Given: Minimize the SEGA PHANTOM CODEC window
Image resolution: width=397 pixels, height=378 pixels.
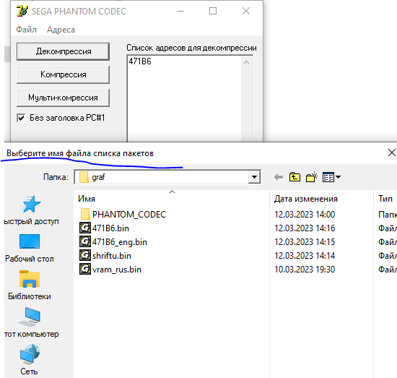Looking at the screenshot, I should click(180, 11).
